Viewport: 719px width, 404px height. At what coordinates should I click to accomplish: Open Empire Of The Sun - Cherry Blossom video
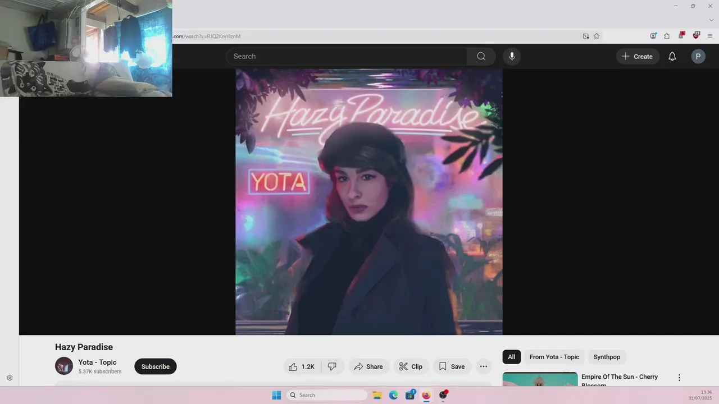coord(620,380)
